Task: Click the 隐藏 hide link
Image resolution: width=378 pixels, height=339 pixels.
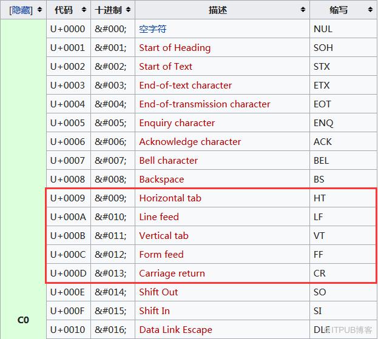Action: [21, 10]
